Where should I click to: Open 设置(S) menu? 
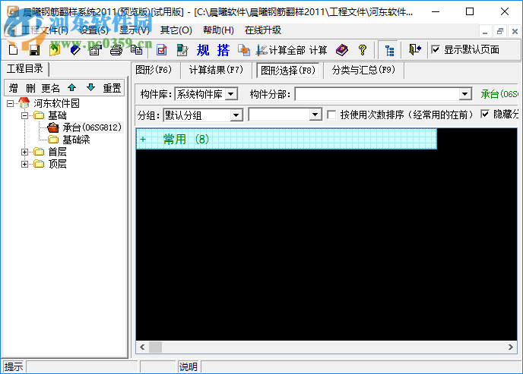point(94,30)
